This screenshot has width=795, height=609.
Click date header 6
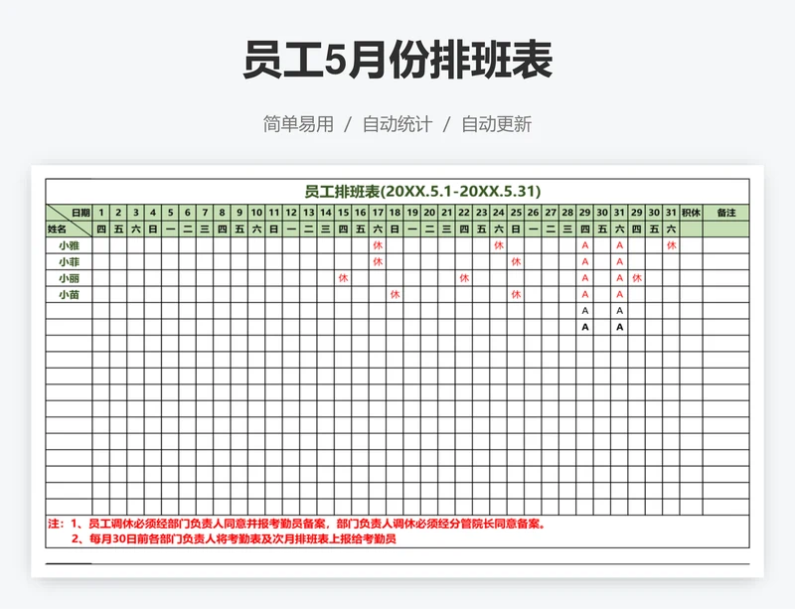coord(188,213)
